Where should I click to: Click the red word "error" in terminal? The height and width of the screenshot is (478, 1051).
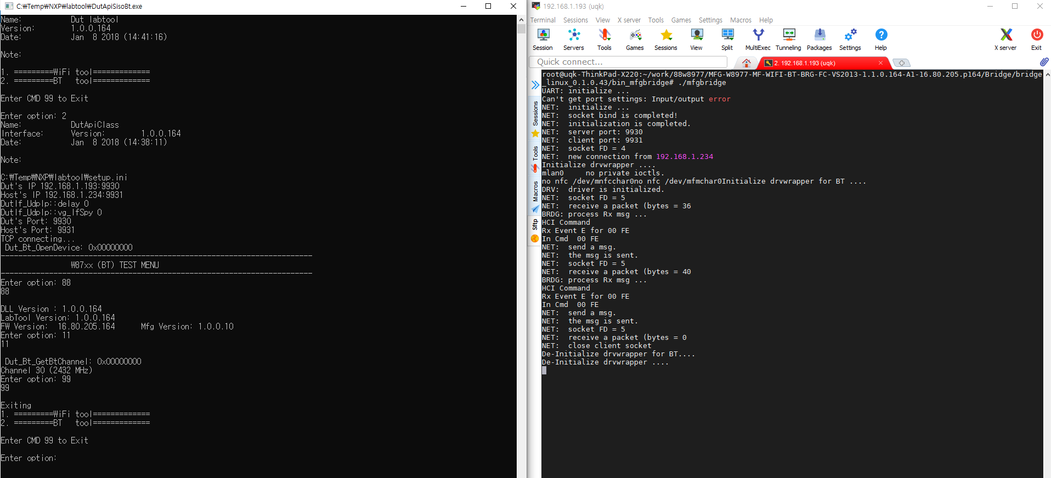pos(720,99)
